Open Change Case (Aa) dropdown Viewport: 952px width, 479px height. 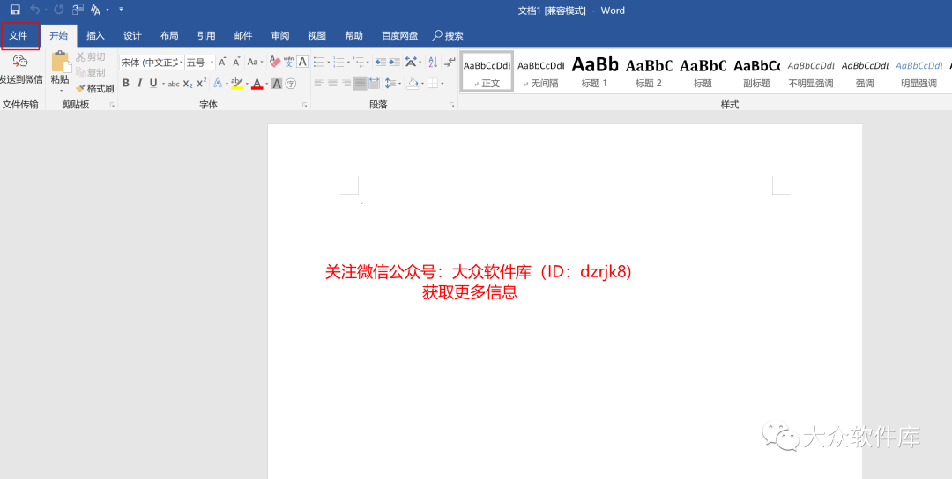click(255, 62)
